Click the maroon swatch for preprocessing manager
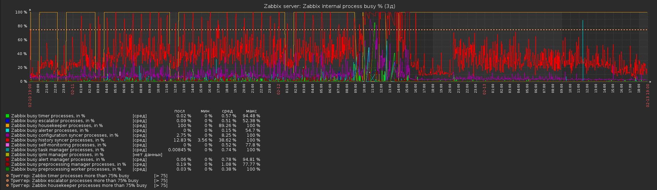Viewport: 657px width, 190px height. tap(7, 164)
